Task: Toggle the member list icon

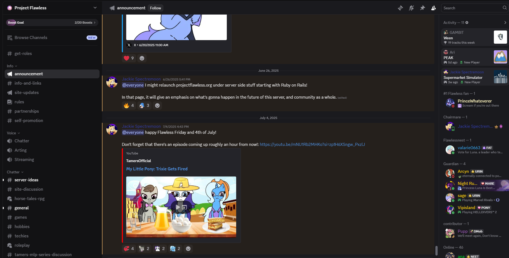Action: (x=433, y=8)
